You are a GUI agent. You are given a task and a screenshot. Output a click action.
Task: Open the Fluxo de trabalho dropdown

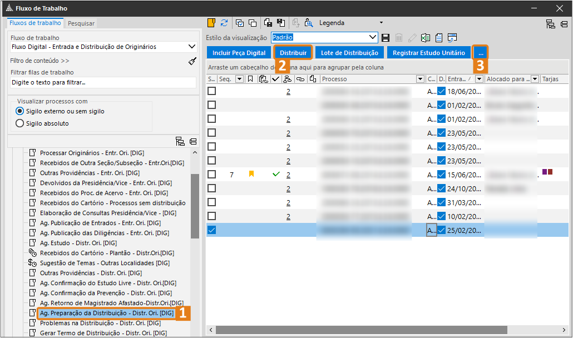pyautogui.click(x=192, y=47)
